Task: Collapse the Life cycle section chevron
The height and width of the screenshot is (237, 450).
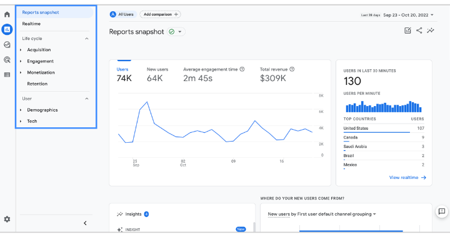Action: pyautogui.click(x=87, y=39)
